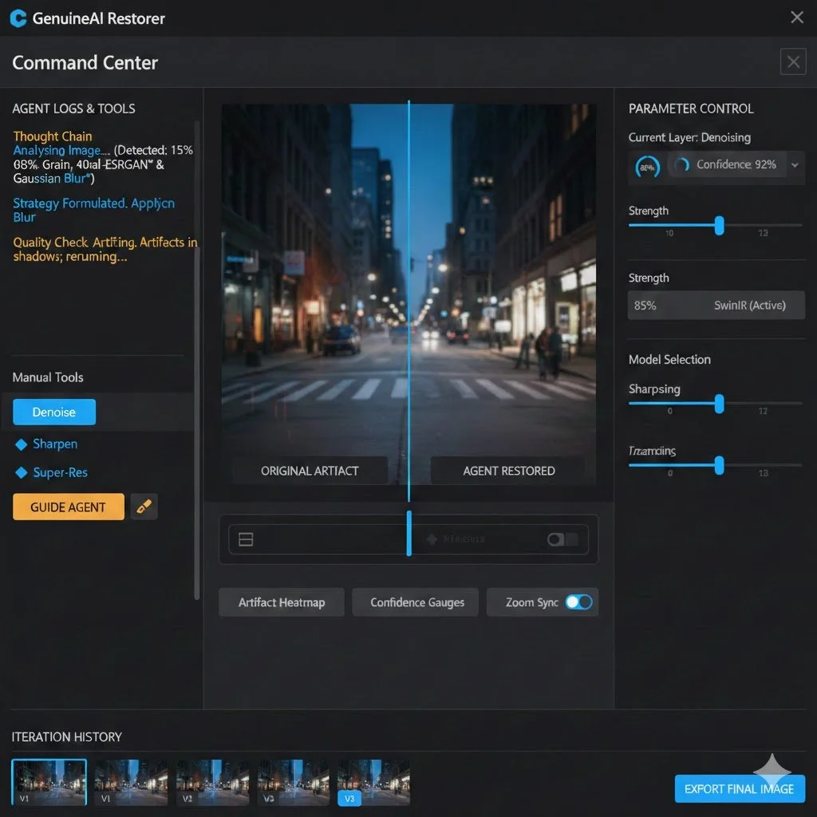Click the 85% SwinIR (Active) field

[716, 306]
